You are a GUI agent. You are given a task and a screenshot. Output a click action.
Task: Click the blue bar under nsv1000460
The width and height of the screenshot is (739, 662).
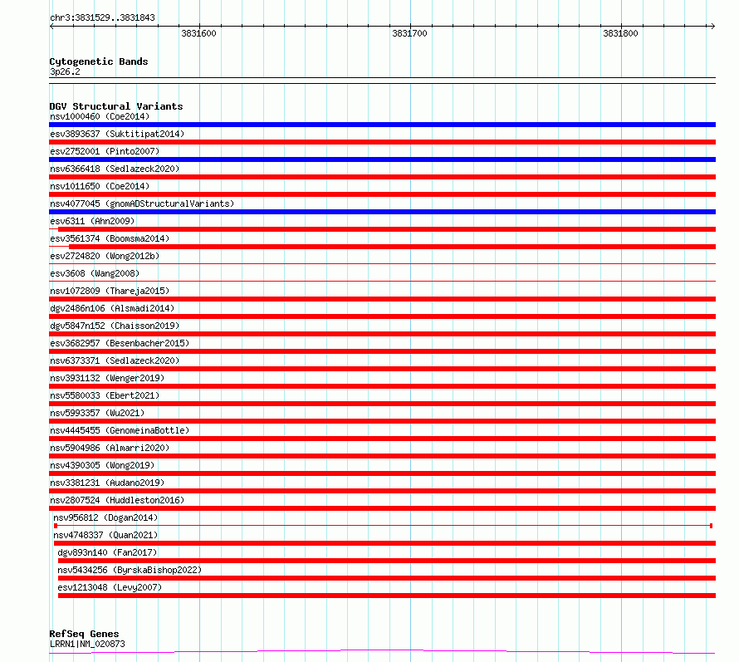382,125
